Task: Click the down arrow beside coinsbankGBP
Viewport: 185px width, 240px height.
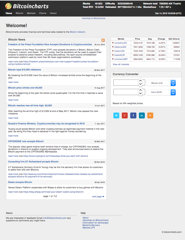Action: (x=113, y=59)
